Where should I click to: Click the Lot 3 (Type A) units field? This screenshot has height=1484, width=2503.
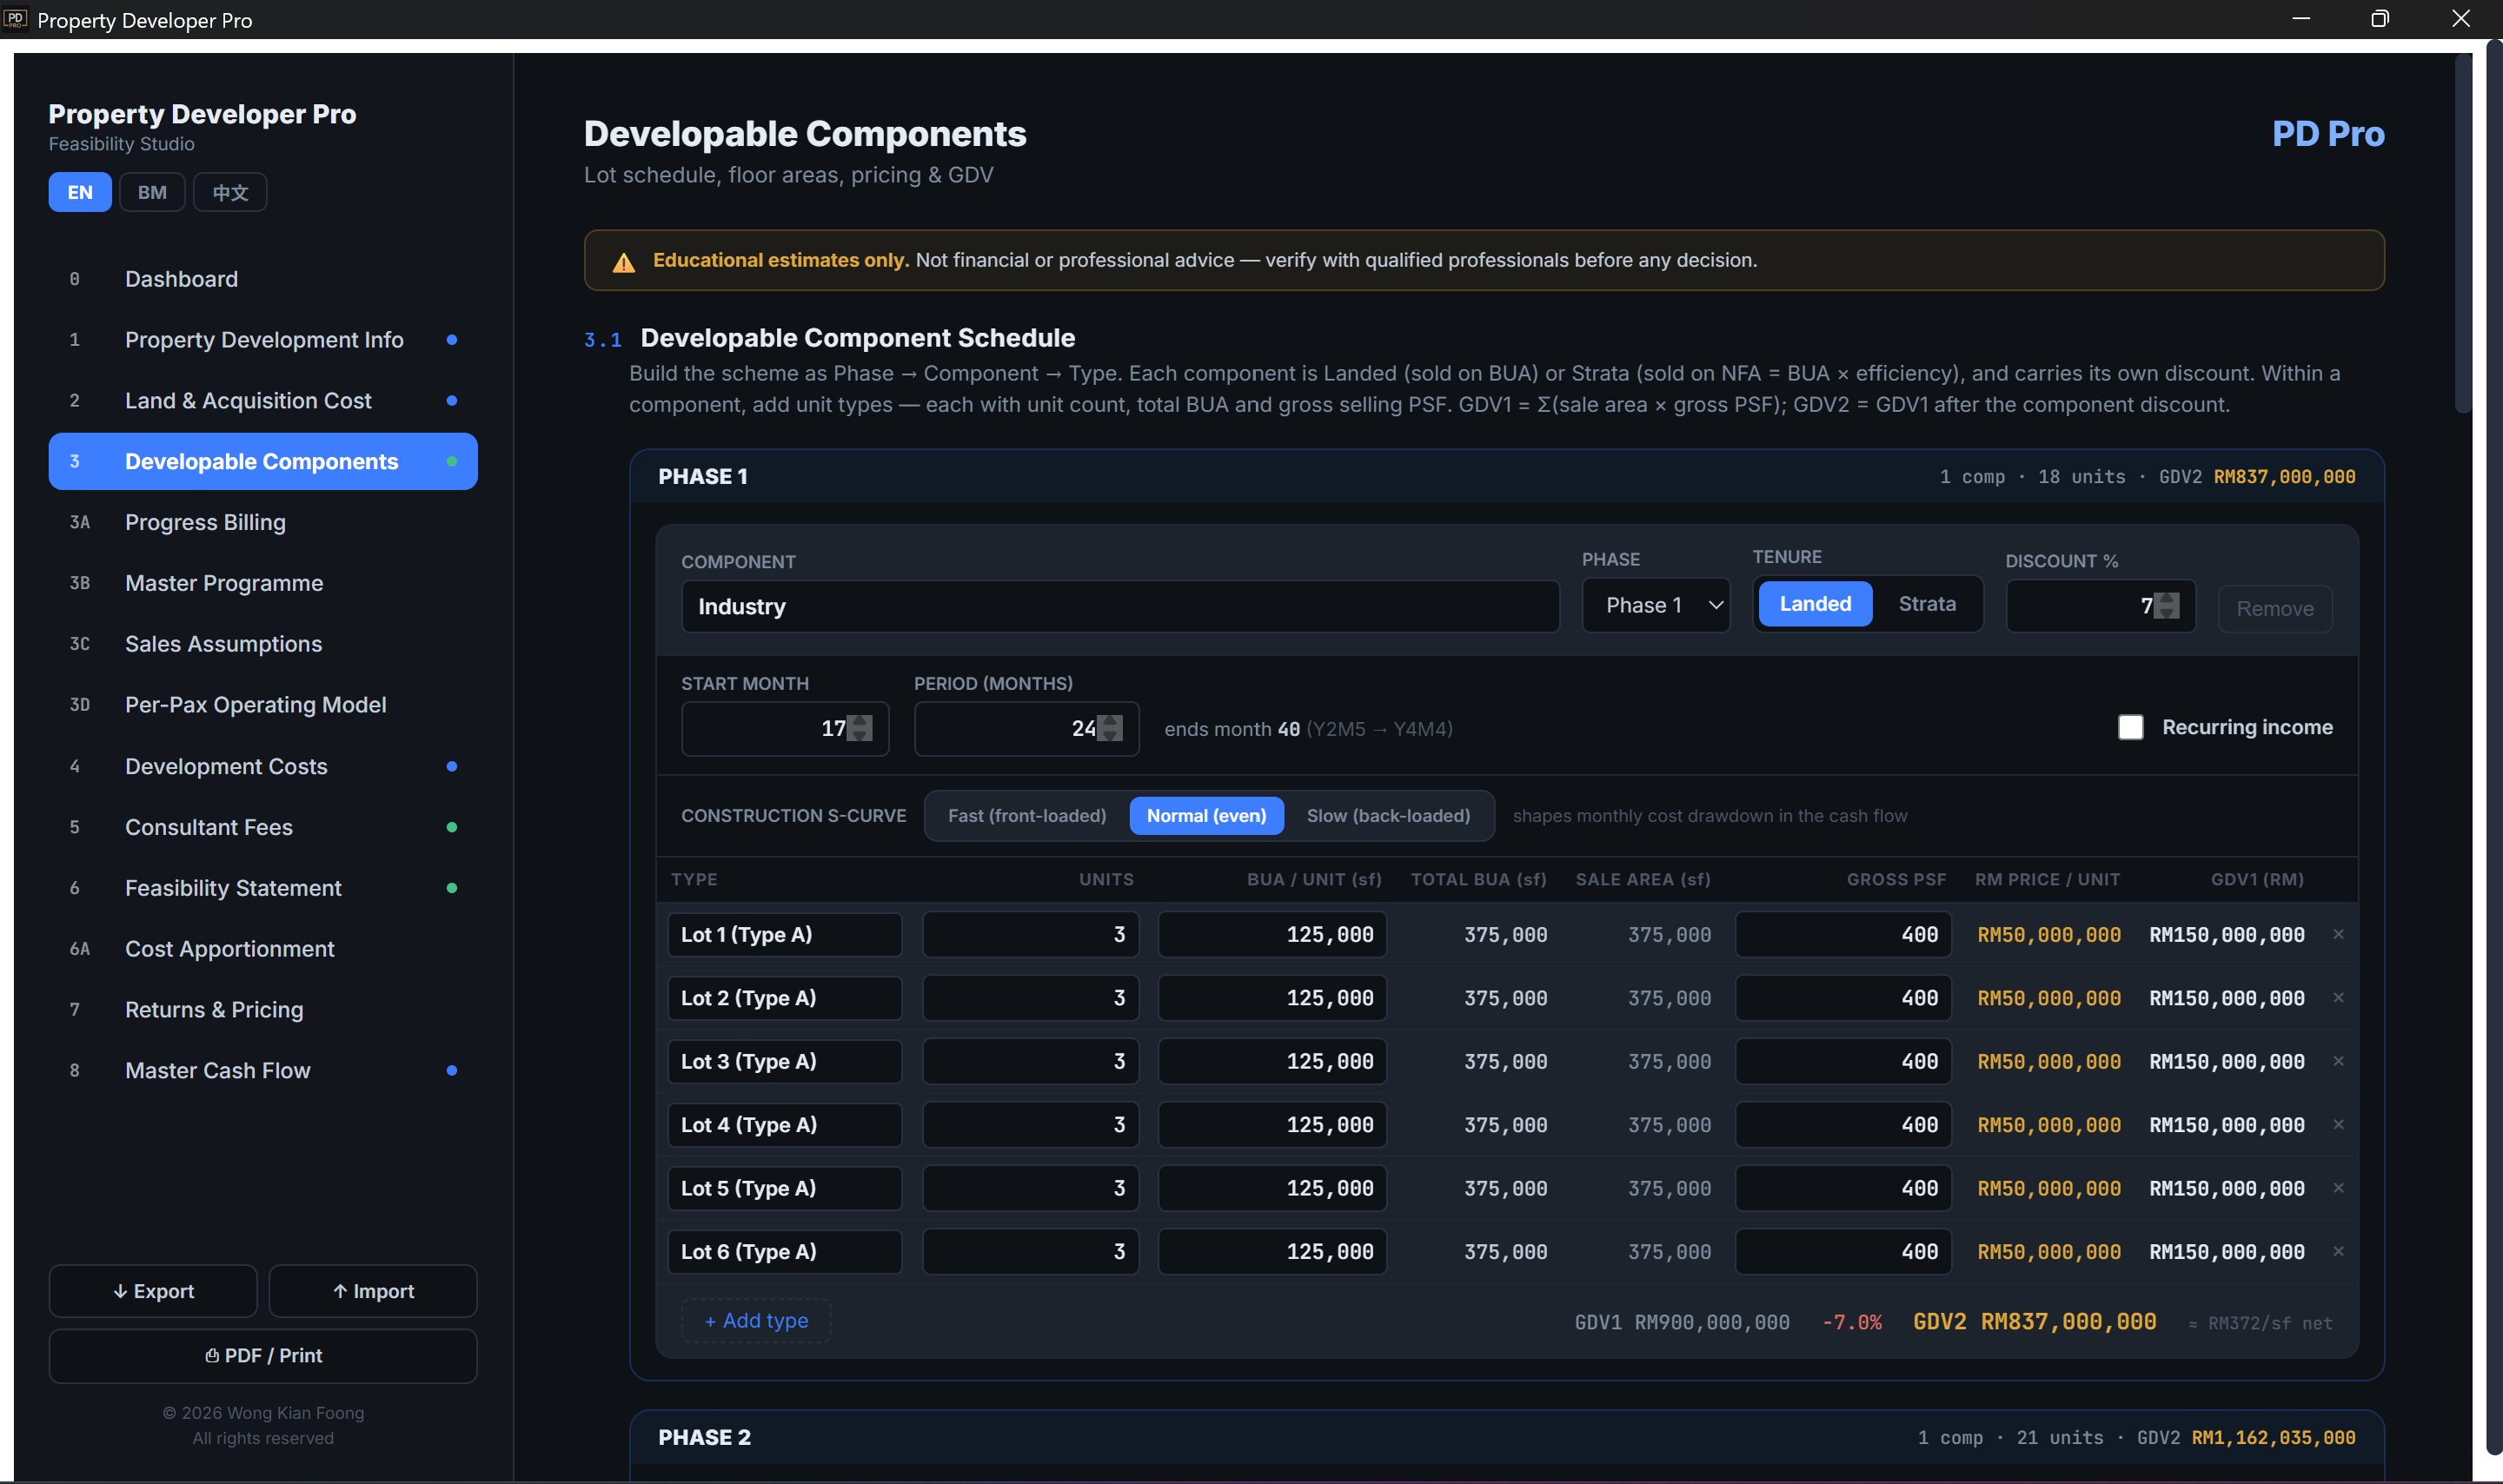click(1030, 1061)
